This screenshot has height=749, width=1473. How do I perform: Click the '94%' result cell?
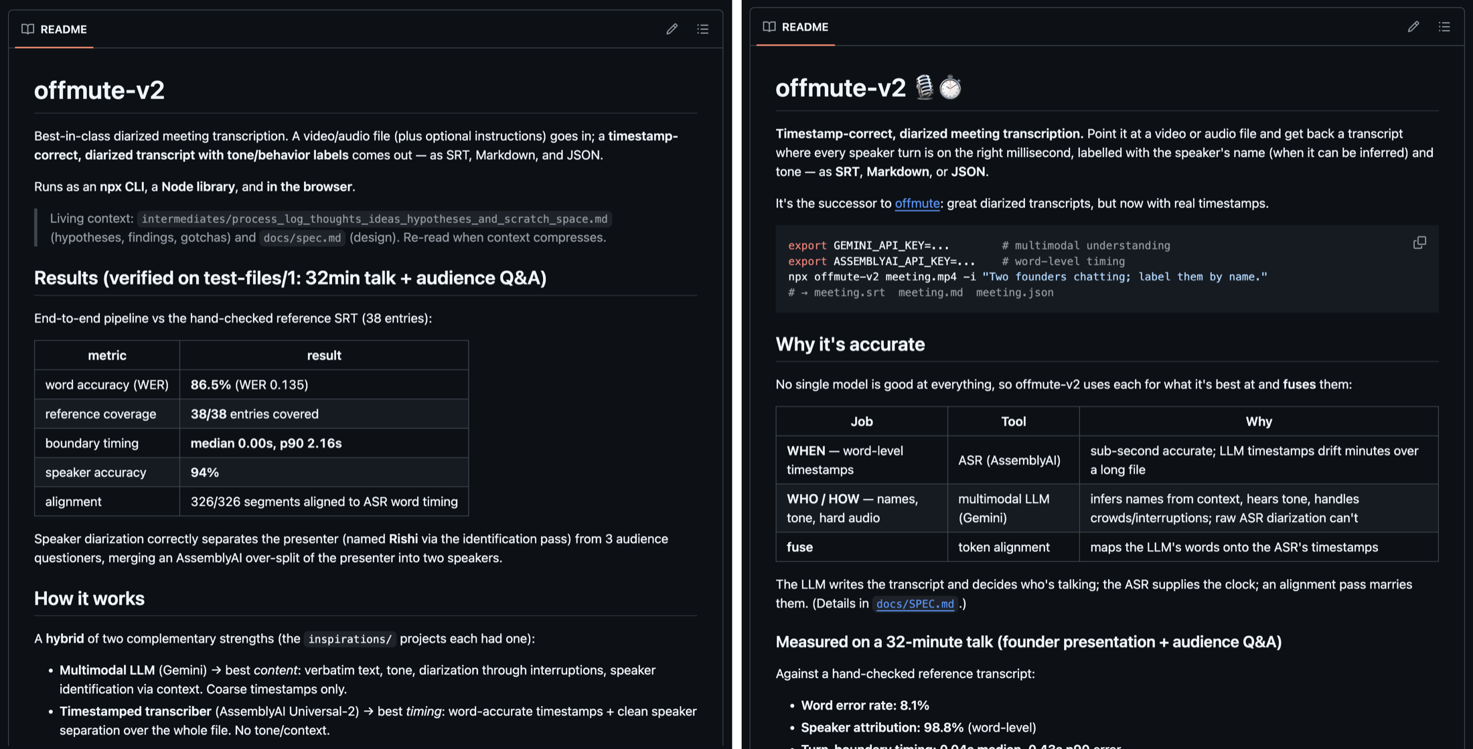[324, 473]
